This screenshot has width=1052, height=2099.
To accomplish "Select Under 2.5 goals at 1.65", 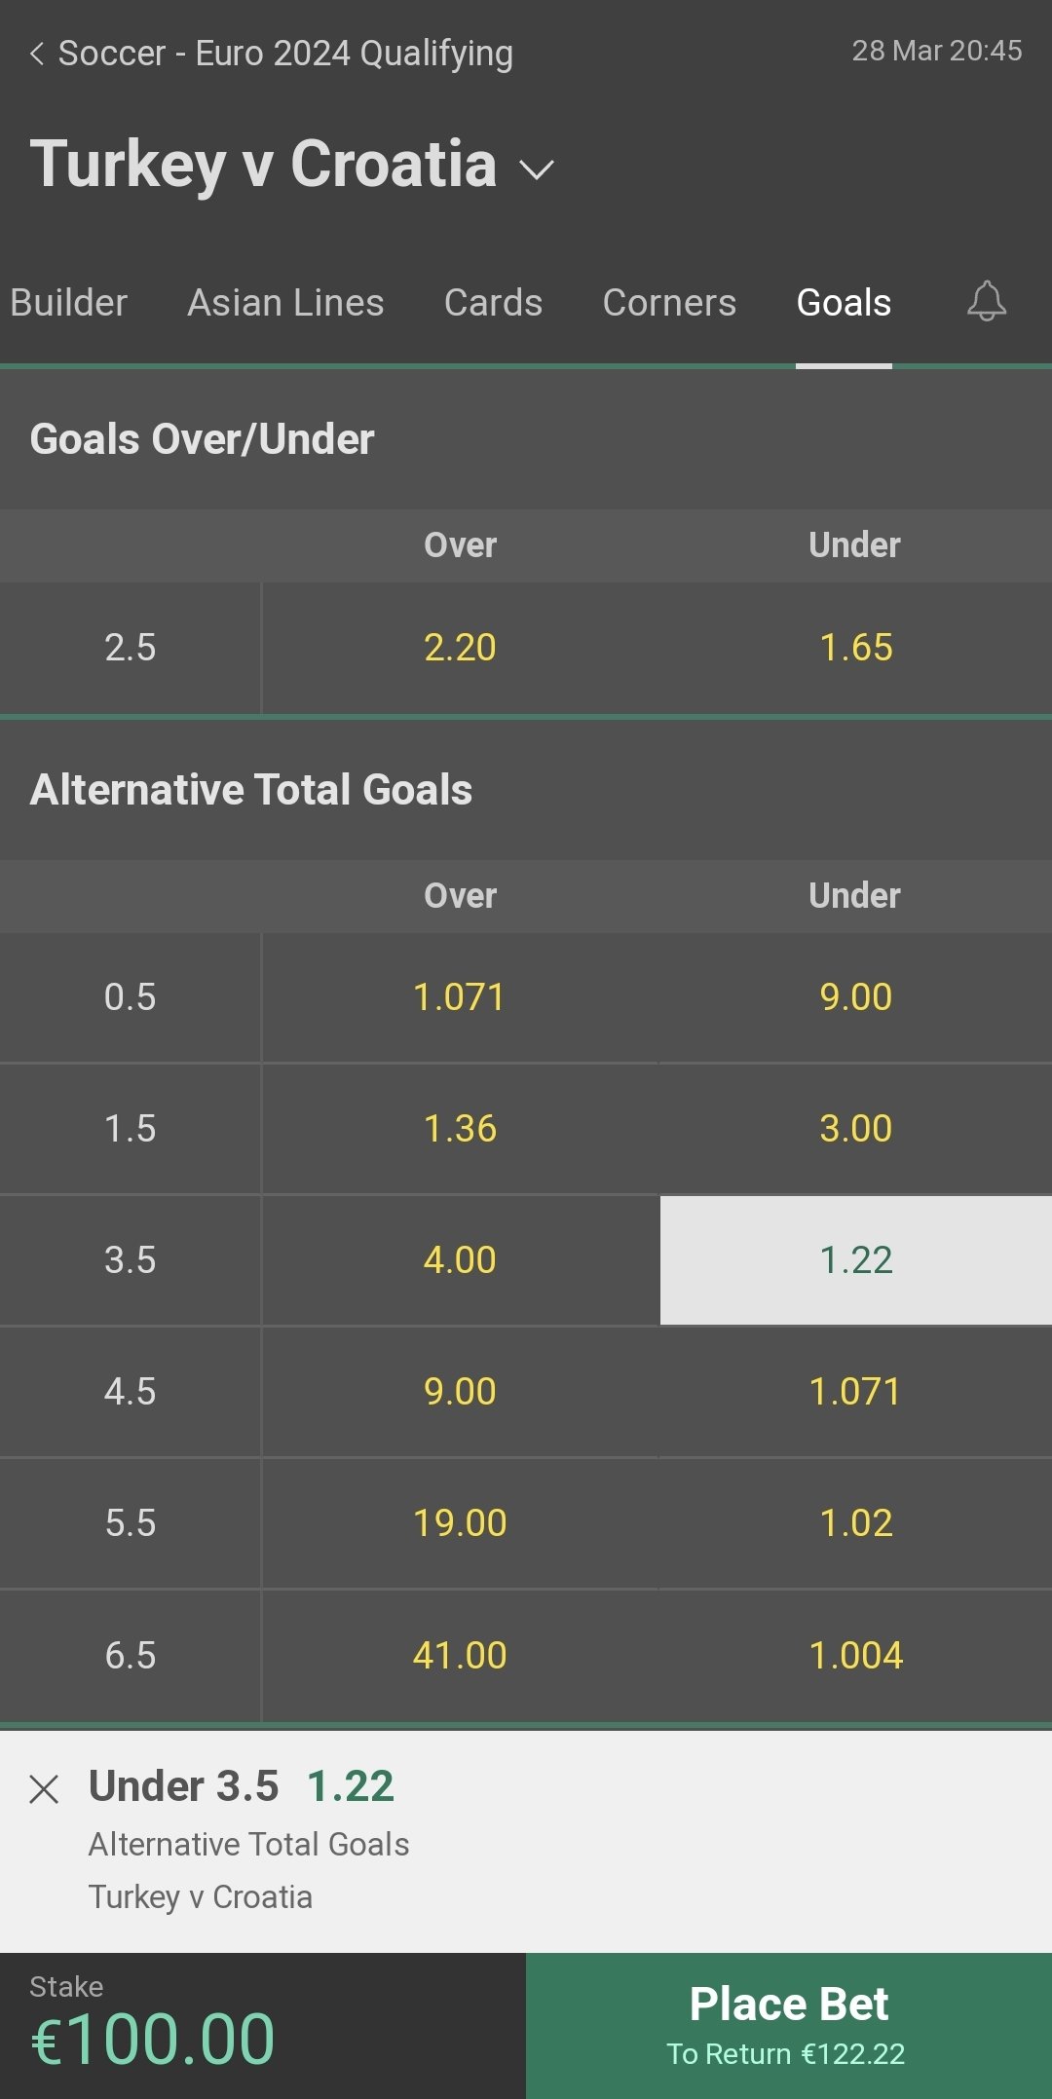I will [856, 648].
